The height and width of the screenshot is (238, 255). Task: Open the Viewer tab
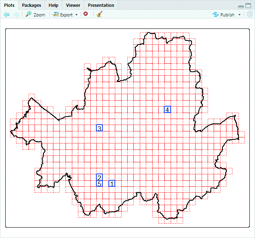(x=73, y=5)
